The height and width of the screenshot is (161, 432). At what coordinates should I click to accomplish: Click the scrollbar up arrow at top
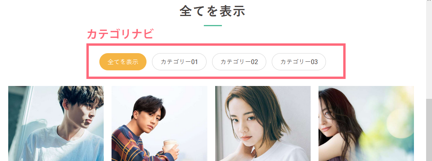tap(429, 1)
